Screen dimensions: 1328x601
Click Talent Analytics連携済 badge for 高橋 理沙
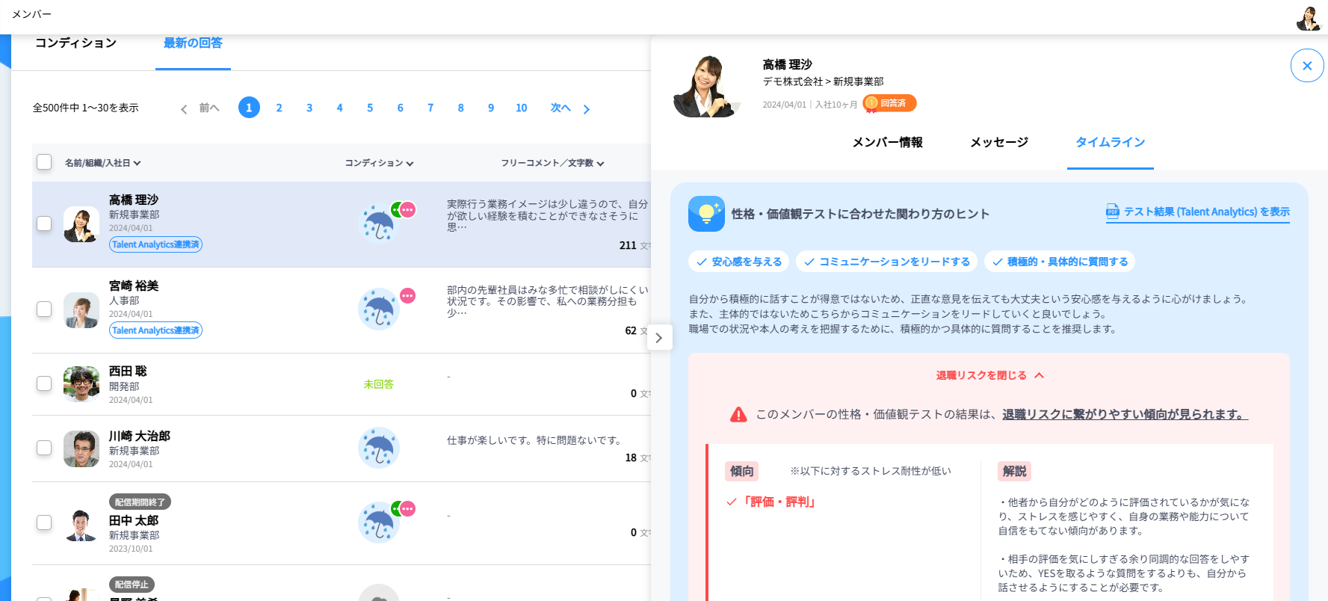[155, 244]
